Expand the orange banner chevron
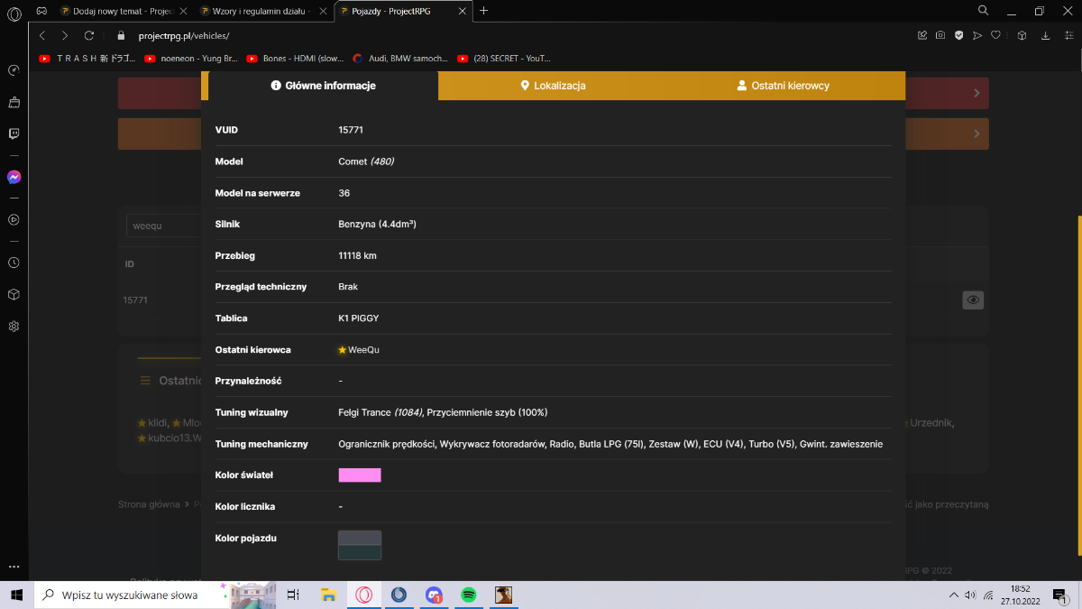The height and width of the screenshot is (609, 1082). [x=977, y=134]
